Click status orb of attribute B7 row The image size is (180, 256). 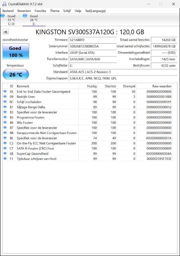coord(5,128)
